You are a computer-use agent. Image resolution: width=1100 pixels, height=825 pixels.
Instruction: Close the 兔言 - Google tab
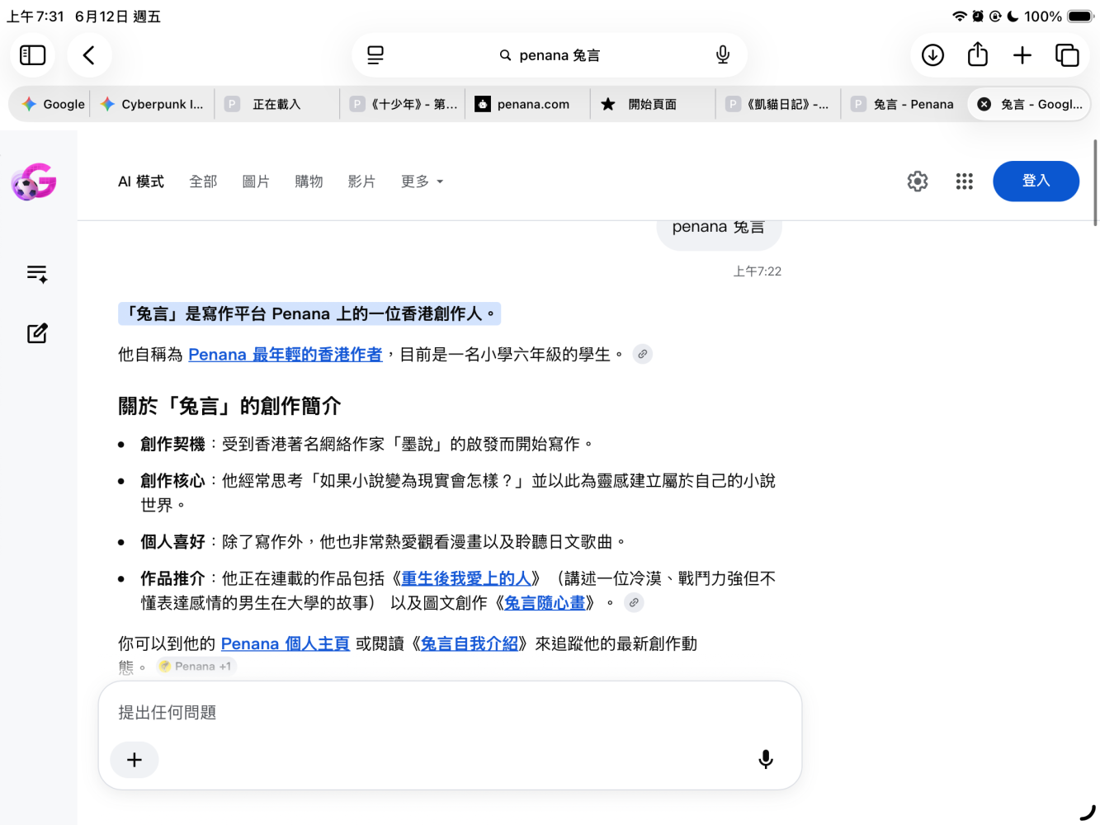[x=984, y=104]
